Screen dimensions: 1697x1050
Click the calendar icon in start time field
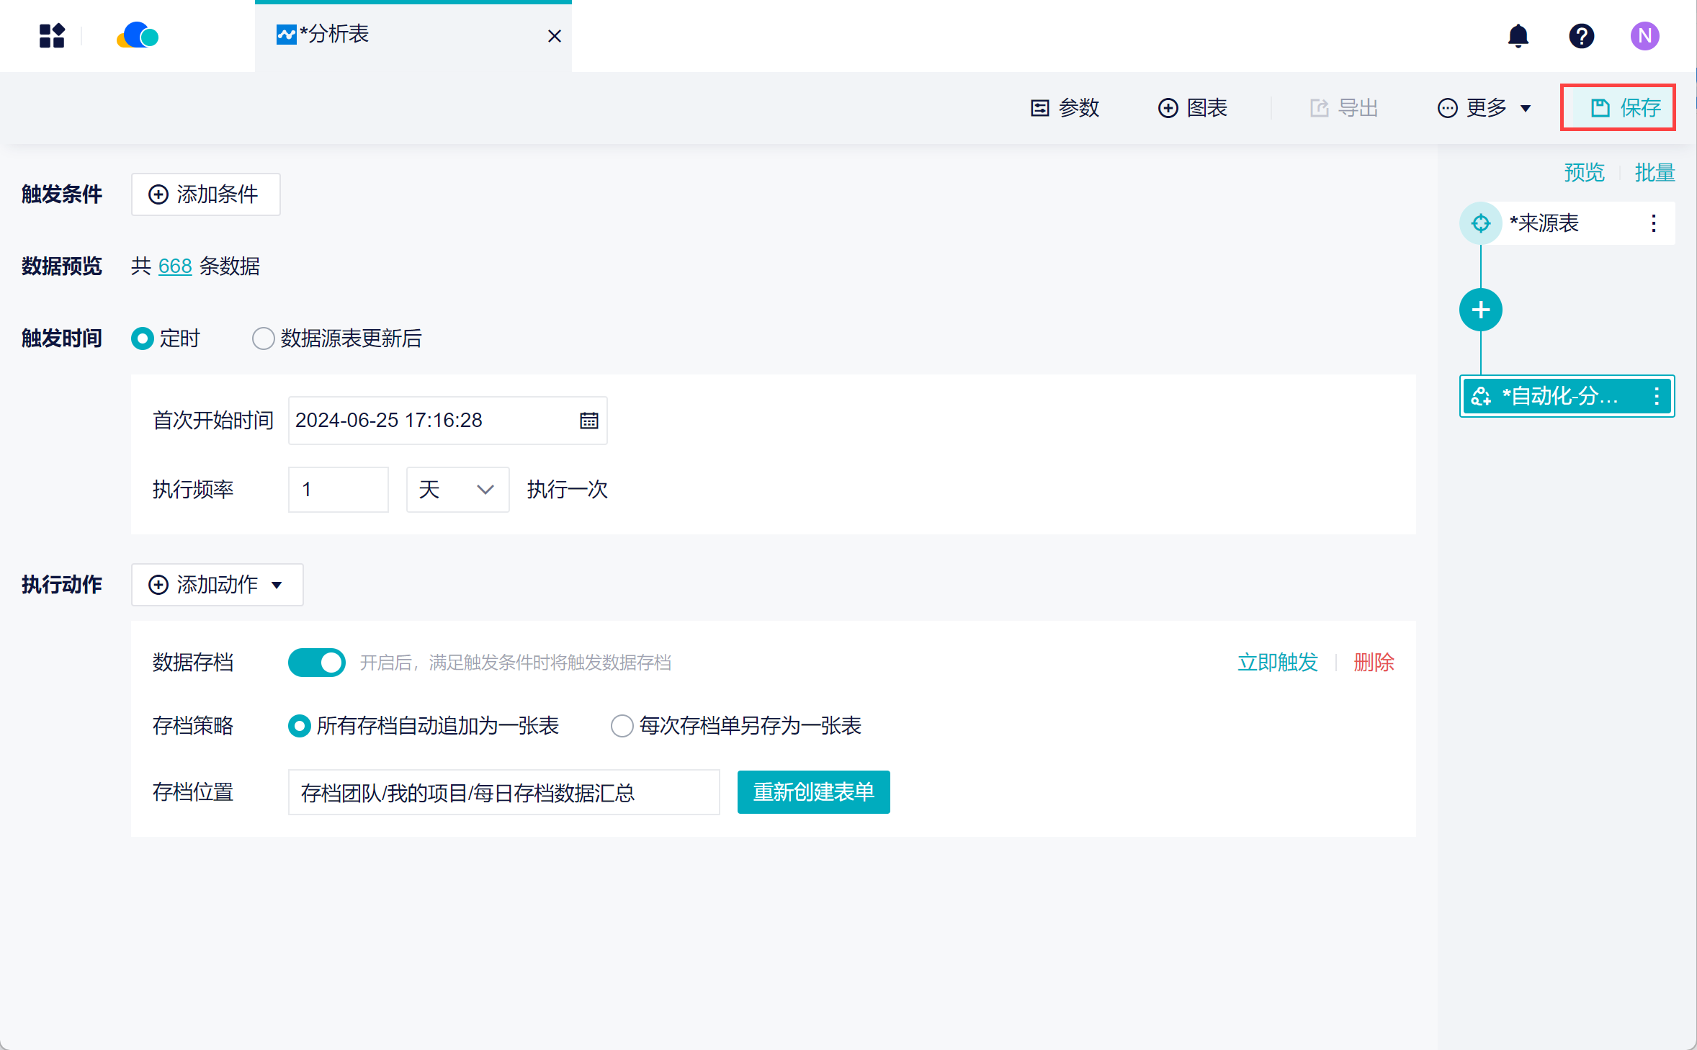coord(588,421)
